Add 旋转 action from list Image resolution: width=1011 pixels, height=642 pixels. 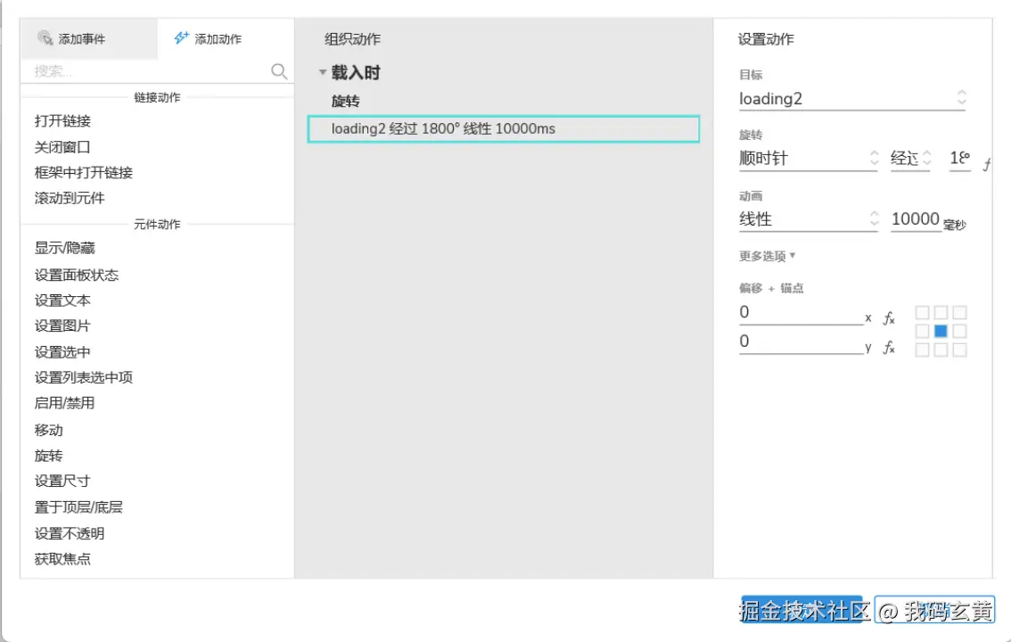tap(48, 456)
